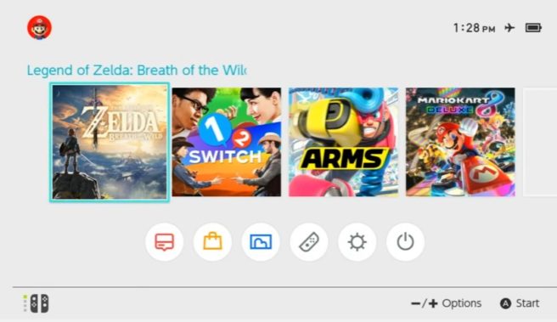
Task: Open System Settings gear icon
Action: tap(357, 242)
